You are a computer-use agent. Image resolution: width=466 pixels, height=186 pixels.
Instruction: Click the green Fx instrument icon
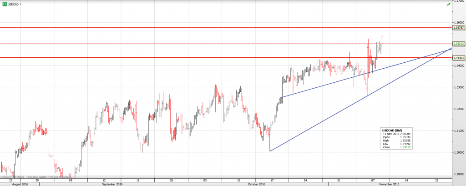click(x=5, y=4)
